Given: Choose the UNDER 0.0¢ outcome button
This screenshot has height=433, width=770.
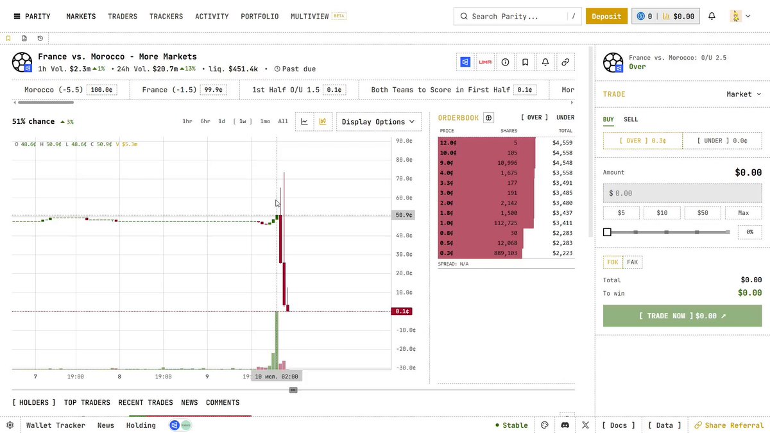Looking at the screenshot, I should coord(722,140).
